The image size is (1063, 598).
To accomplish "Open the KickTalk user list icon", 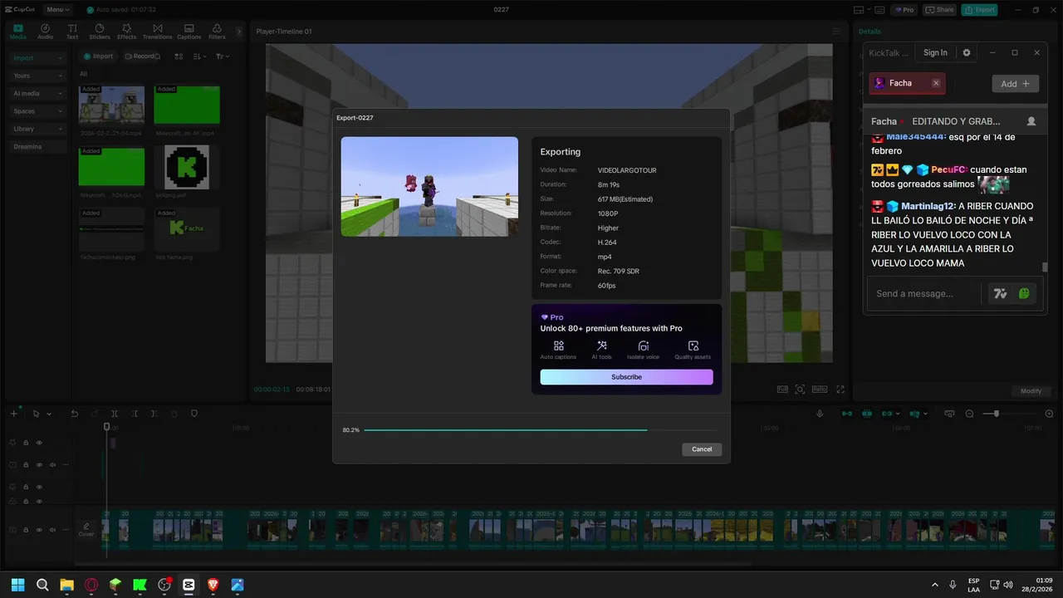I will (x=1031, y=121).
